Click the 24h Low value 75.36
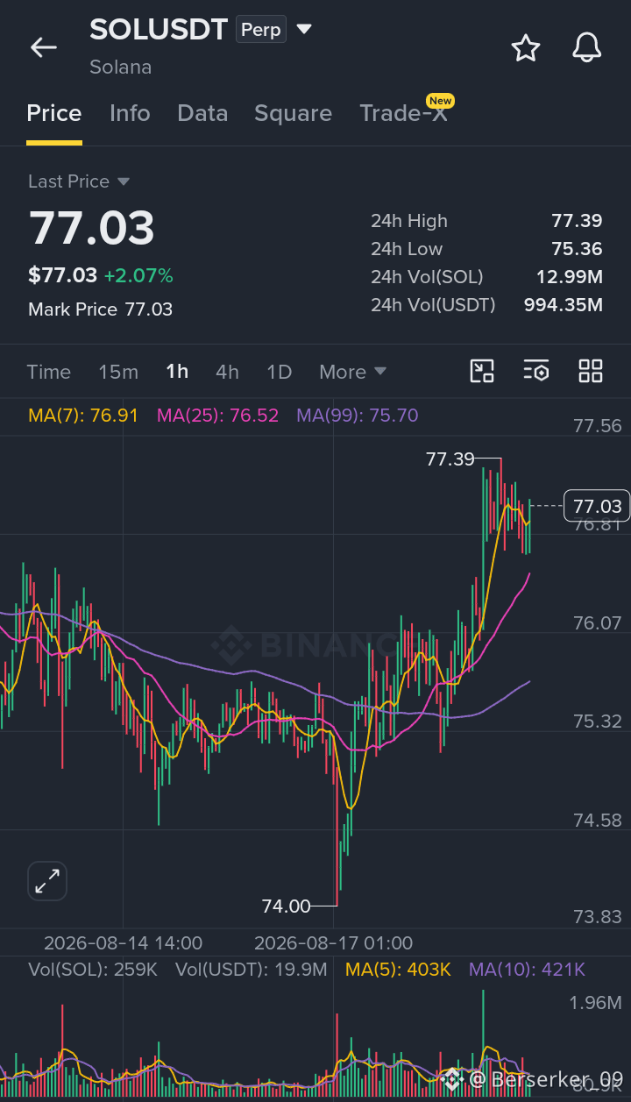Viewport: 631px width, 1102px height. [577, 249]
